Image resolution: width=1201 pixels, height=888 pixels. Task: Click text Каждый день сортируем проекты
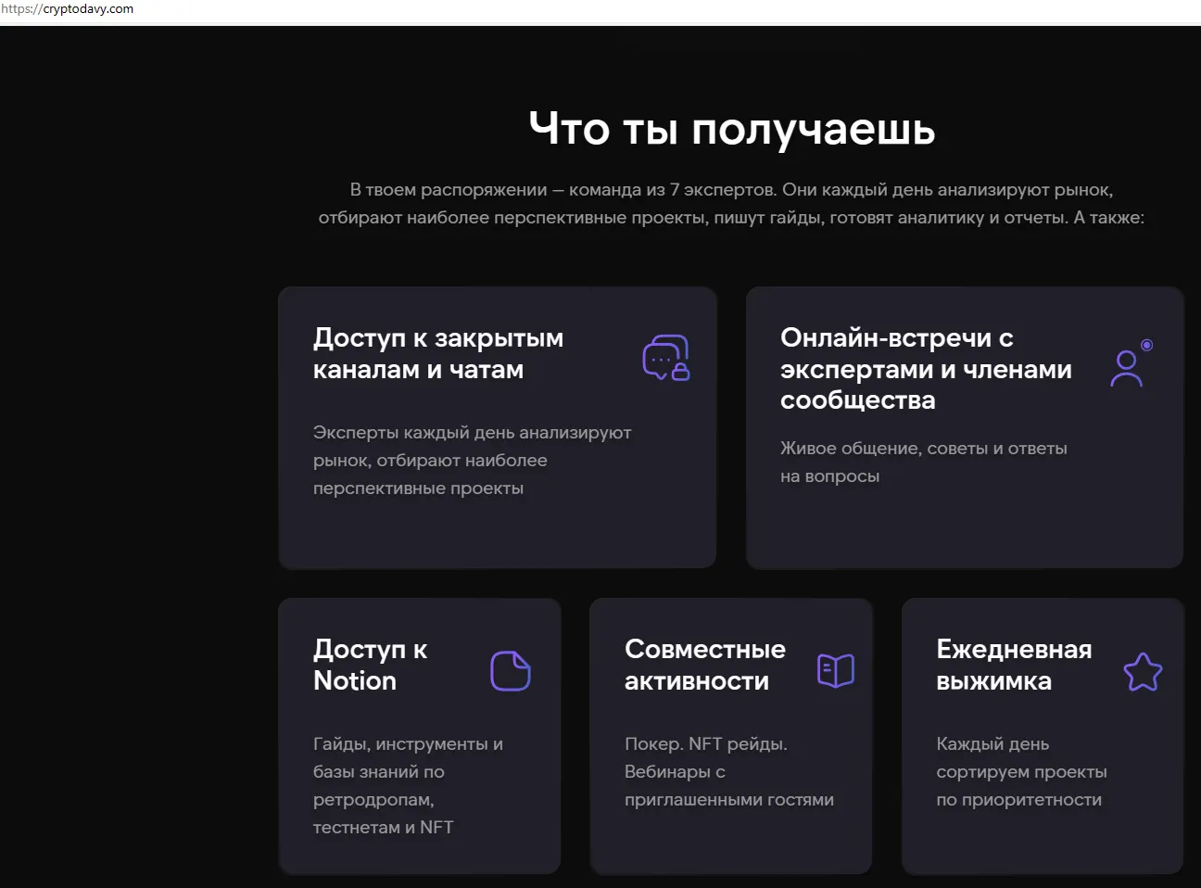pyautogui.click(x=1021, y=771)
